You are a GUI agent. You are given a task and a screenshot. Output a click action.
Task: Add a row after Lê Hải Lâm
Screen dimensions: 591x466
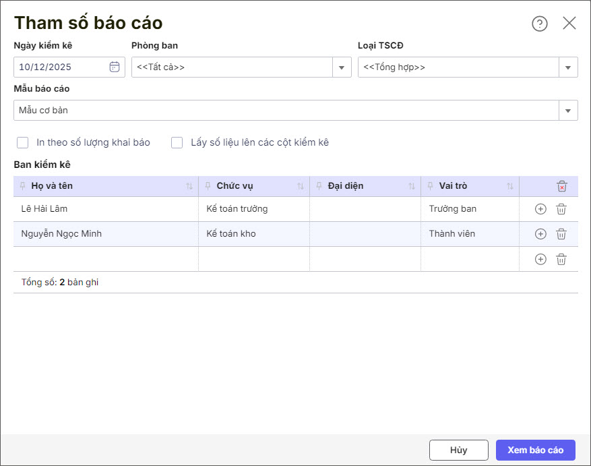(x=540, y=209)
